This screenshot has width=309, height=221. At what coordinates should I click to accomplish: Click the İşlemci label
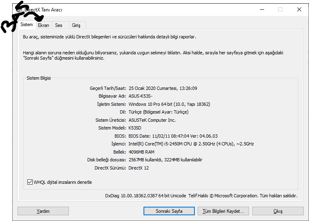tap(119, 144)
